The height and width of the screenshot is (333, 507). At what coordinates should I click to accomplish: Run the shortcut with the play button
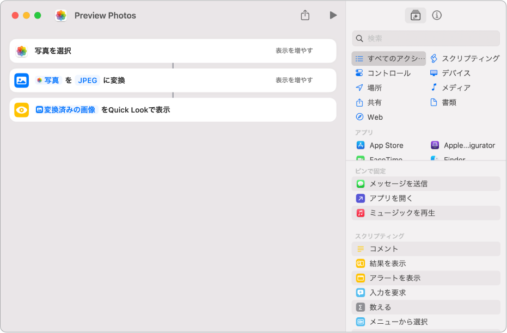[333, 15]
